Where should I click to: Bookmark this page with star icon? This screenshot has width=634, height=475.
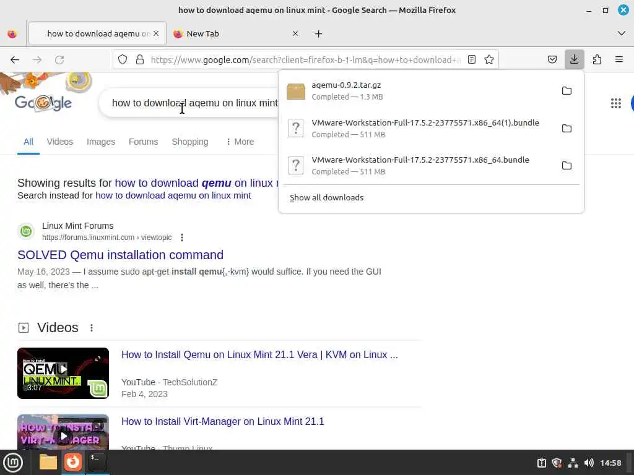(489, 60)
